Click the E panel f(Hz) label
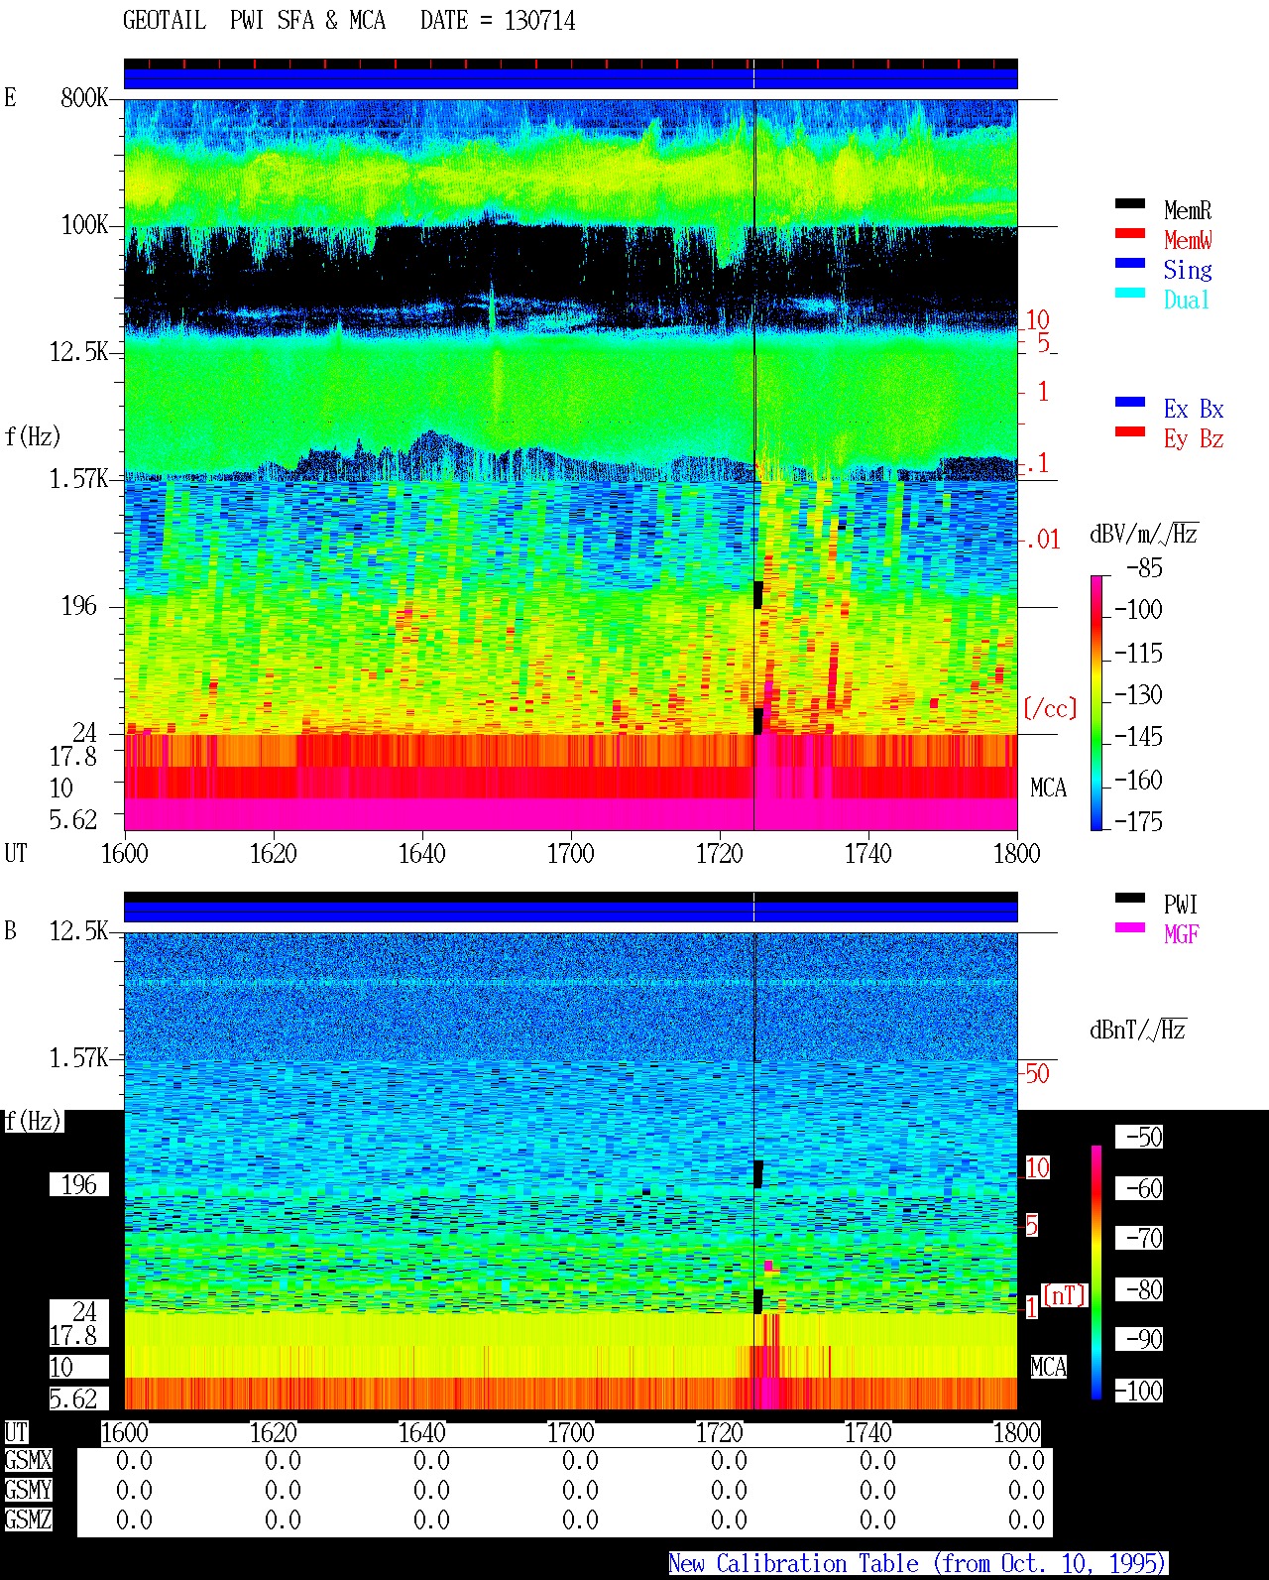This screenshot has height=1580, width=1269. tap(33, 436)
